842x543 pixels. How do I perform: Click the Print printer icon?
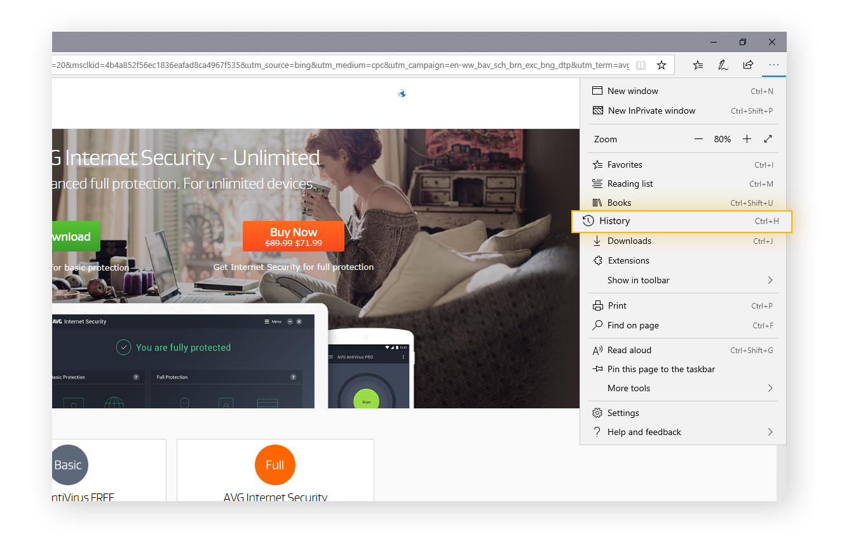pos(597,305)
